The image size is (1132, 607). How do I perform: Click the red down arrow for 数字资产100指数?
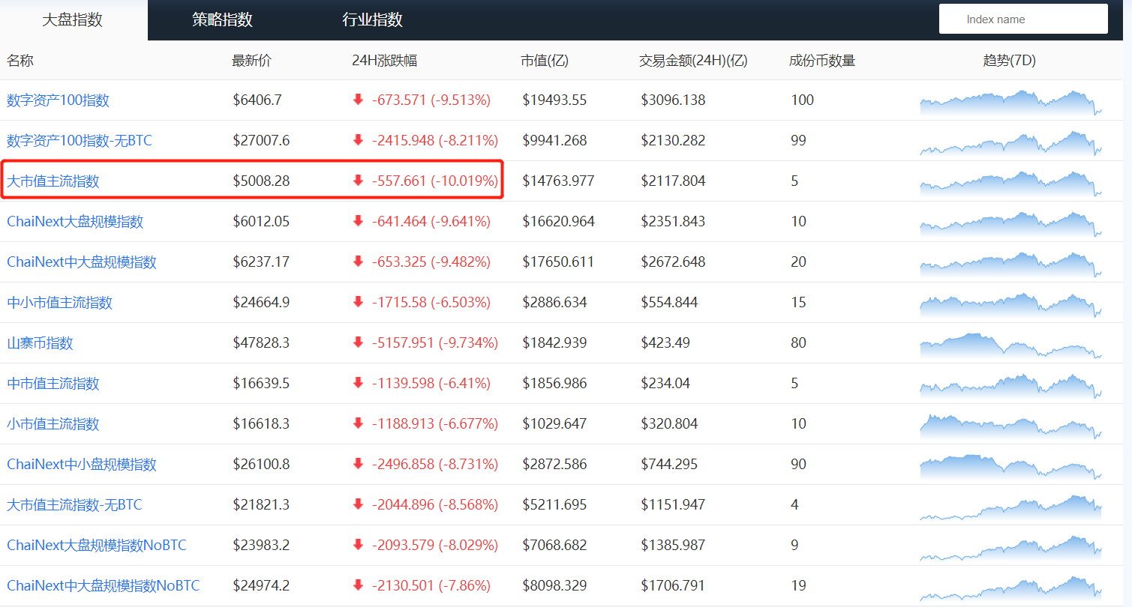pos(358,100)
